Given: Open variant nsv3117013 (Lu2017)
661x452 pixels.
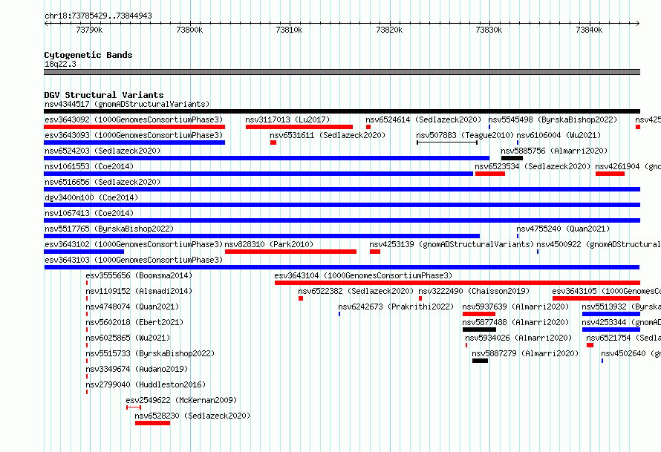Looking at the screenshot, I should click(x=287, y=119).
